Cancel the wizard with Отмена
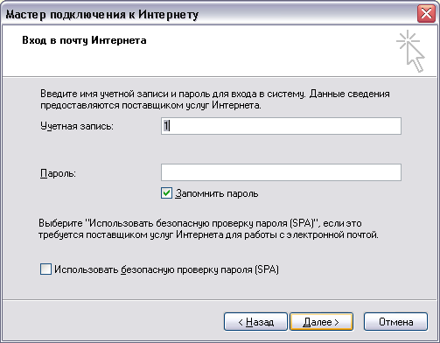This screenshot has width=440, height=343. [x=395, y=322]
